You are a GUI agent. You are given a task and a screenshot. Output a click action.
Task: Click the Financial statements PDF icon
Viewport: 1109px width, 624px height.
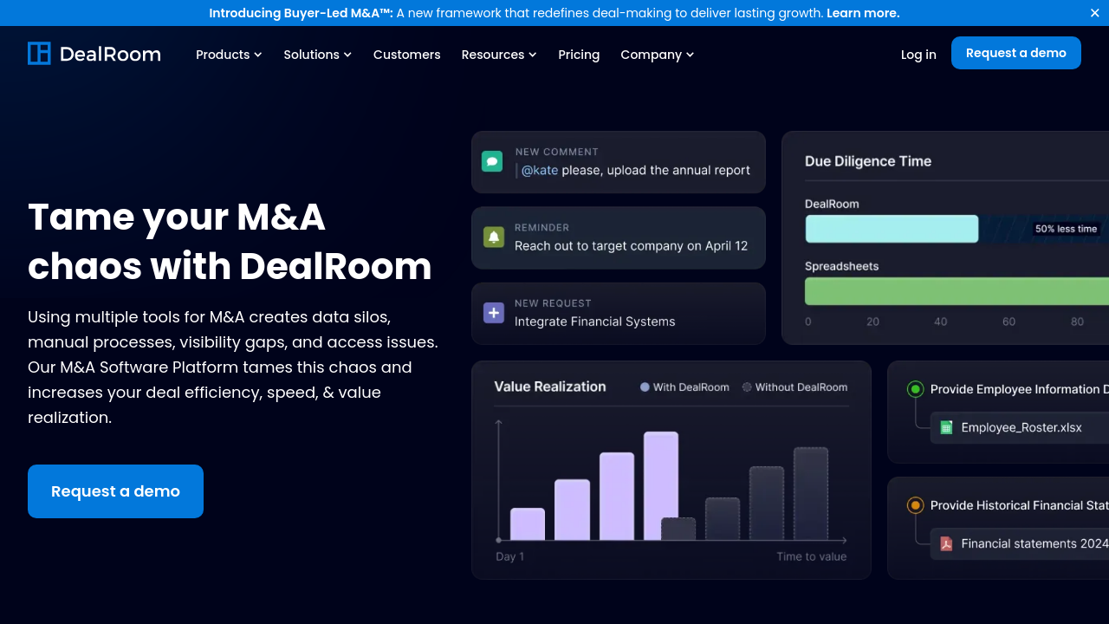(x=946, y=543)
